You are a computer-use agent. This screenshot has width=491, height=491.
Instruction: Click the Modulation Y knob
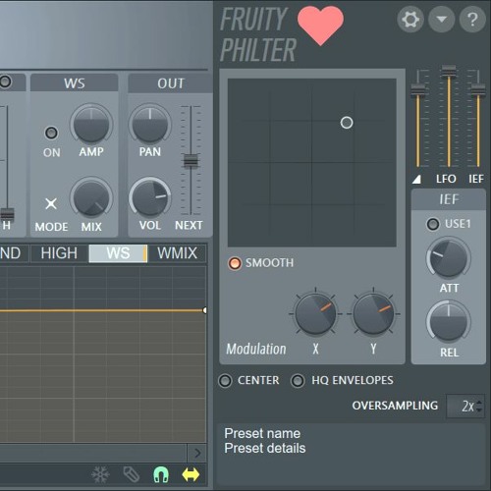pyautogui.click(x=373, y=313)
